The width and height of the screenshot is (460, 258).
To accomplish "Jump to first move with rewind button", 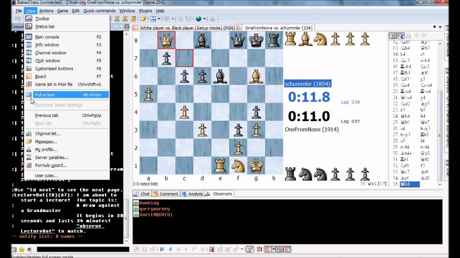I will 162,249.
